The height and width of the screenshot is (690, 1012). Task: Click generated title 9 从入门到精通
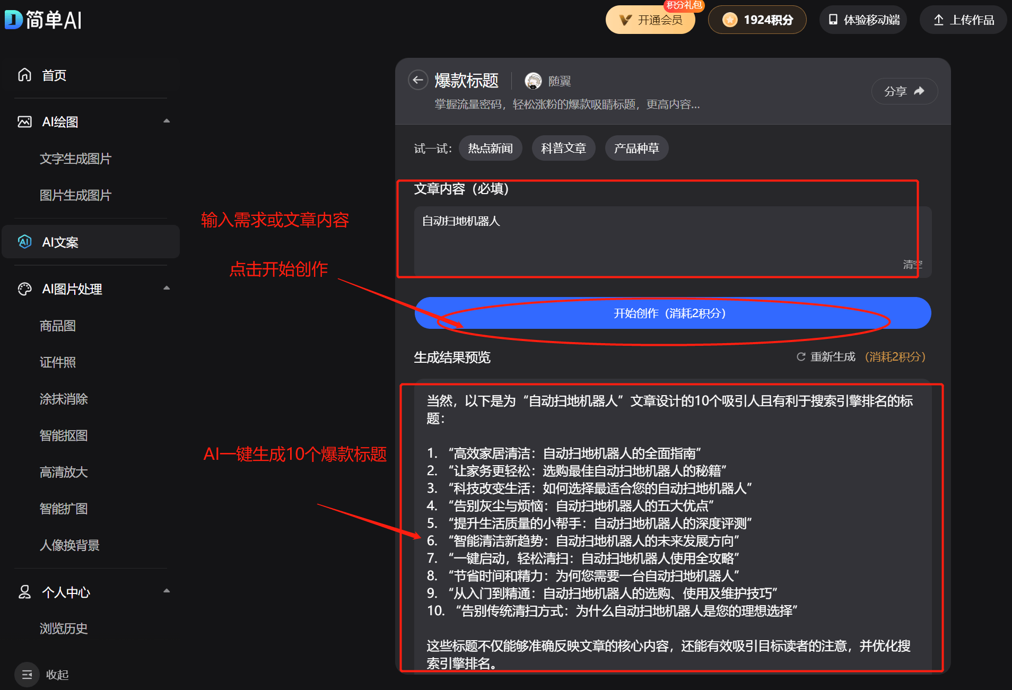pos(603,593)
